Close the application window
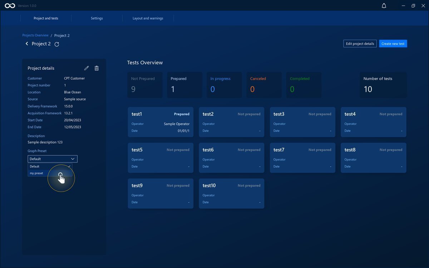Screen dimensions: 429x268 (x=423, y=6)
